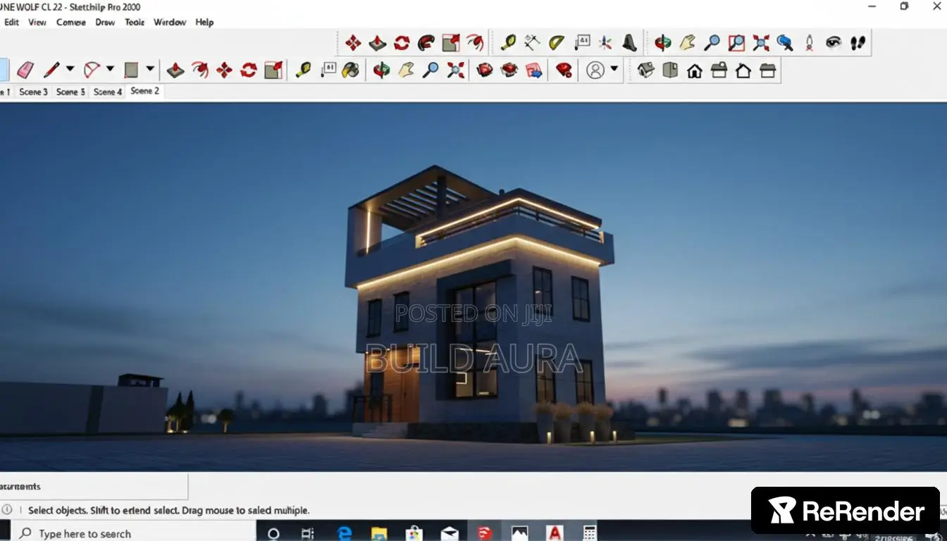Open the Help menu

point(204,22)
